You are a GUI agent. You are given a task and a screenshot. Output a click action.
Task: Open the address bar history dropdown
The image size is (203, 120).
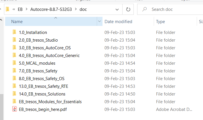(x=117, y=9)
